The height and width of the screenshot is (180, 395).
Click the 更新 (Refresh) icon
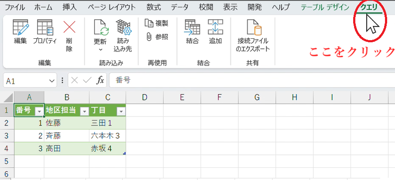coord(100,27)
